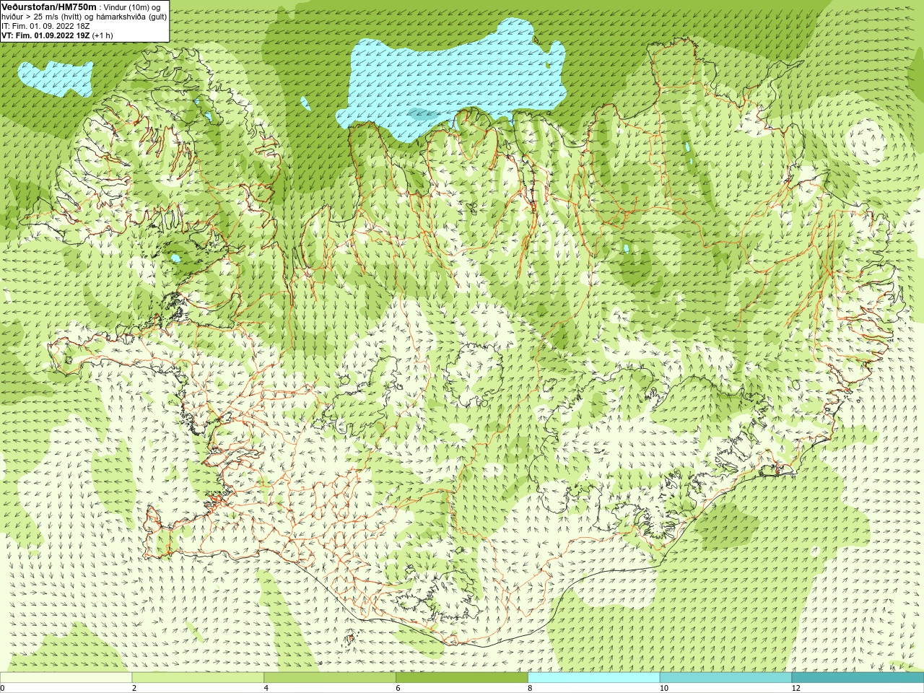Click the light green 2–4 legend swatch
924x693 pixels.
pyautogui.click(x=198, y=678)
